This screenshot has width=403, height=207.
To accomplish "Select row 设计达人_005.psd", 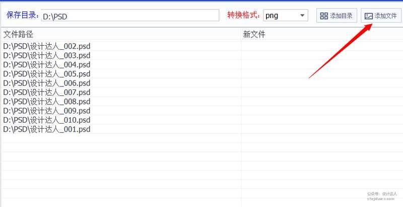I will tap(47, 74).
